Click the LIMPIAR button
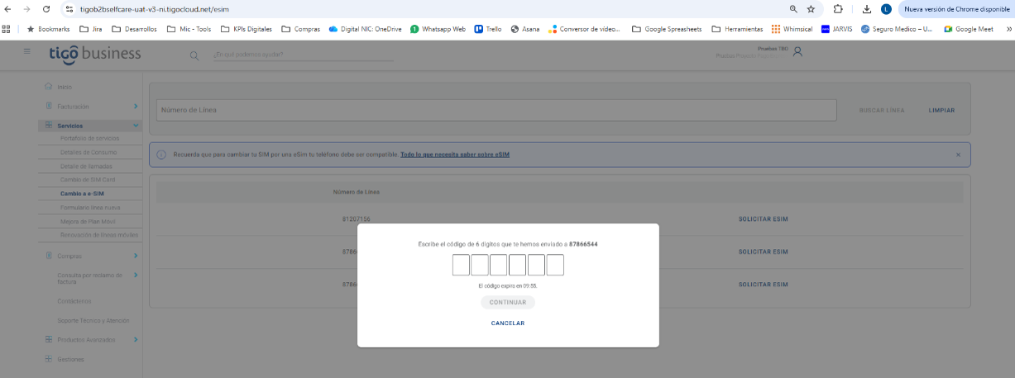 tap(941, 110)
